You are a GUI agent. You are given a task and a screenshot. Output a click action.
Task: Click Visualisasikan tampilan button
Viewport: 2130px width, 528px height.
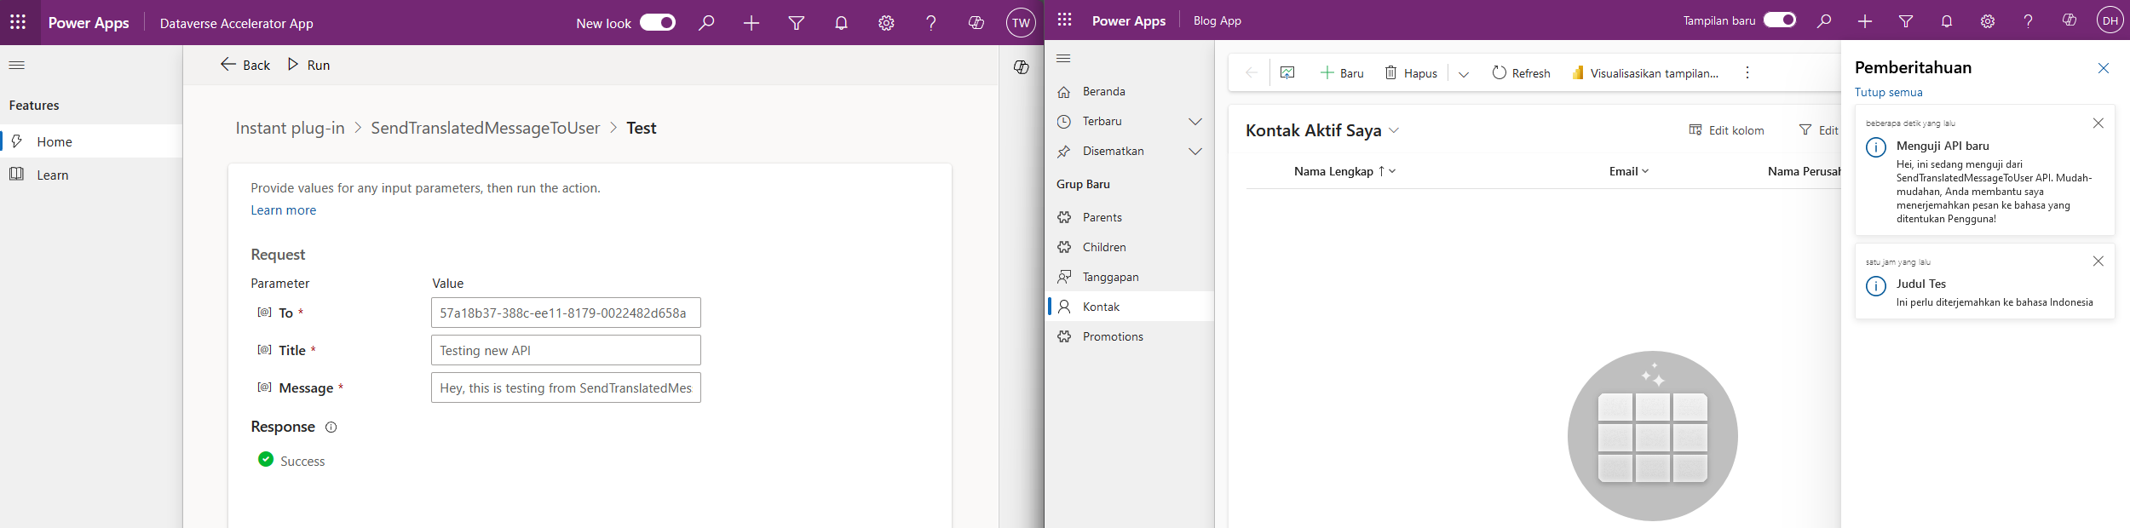[x=1645, y=73]
